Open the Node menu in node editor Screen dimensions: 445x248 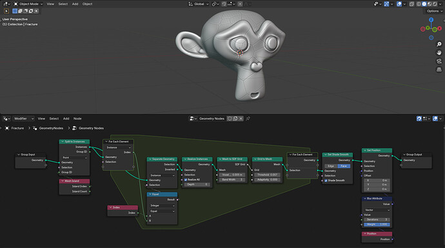tap(77, 118)
